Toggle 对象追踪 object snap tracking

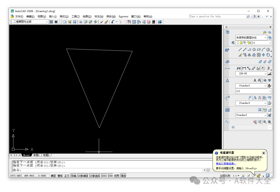(x=95, y=176)
